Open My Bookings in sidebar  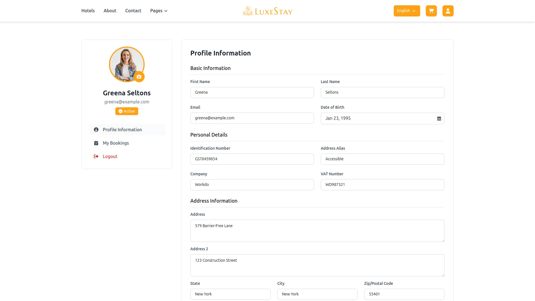[x=127, y=143]
